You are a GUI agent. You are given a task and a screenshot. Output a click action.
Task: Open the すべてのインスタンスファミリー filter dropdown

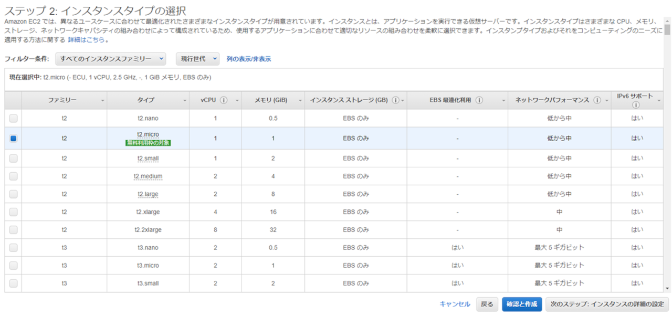coord(111,59)
